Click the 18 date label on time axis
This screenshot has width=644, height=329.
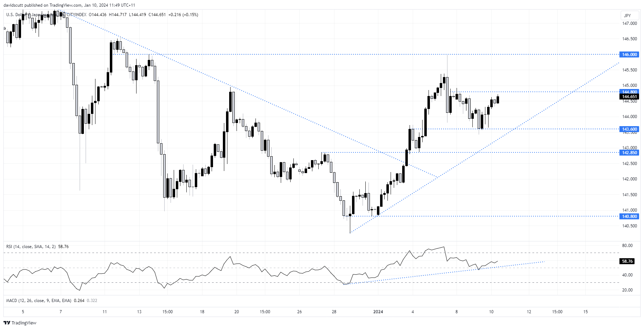point(202,312)
